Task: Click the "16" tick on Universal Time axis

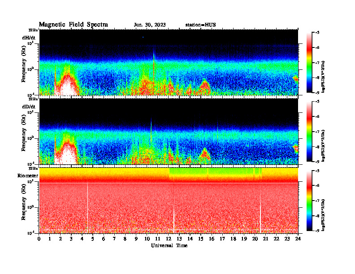Action: 212,239
